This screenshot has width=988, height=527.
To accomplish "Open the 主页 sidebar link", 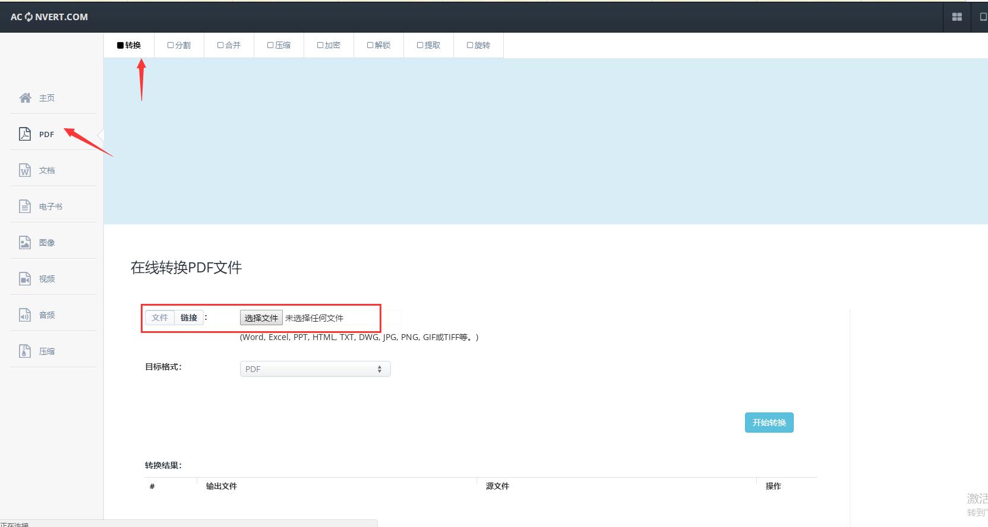I will coord(47,99).
